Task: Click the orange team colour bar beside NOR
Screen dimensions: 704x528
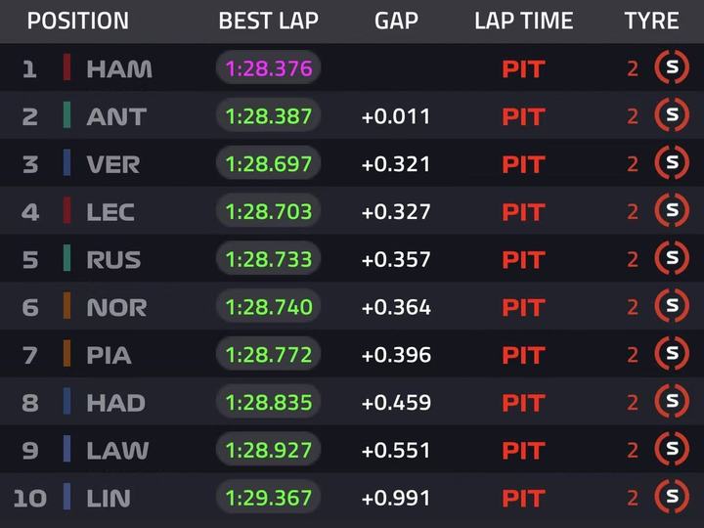Action: [66, 306]
